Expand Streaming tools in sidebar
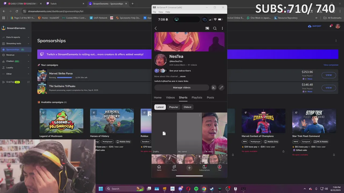The height and width of the screenshot is (193, 344). (16, 43)
